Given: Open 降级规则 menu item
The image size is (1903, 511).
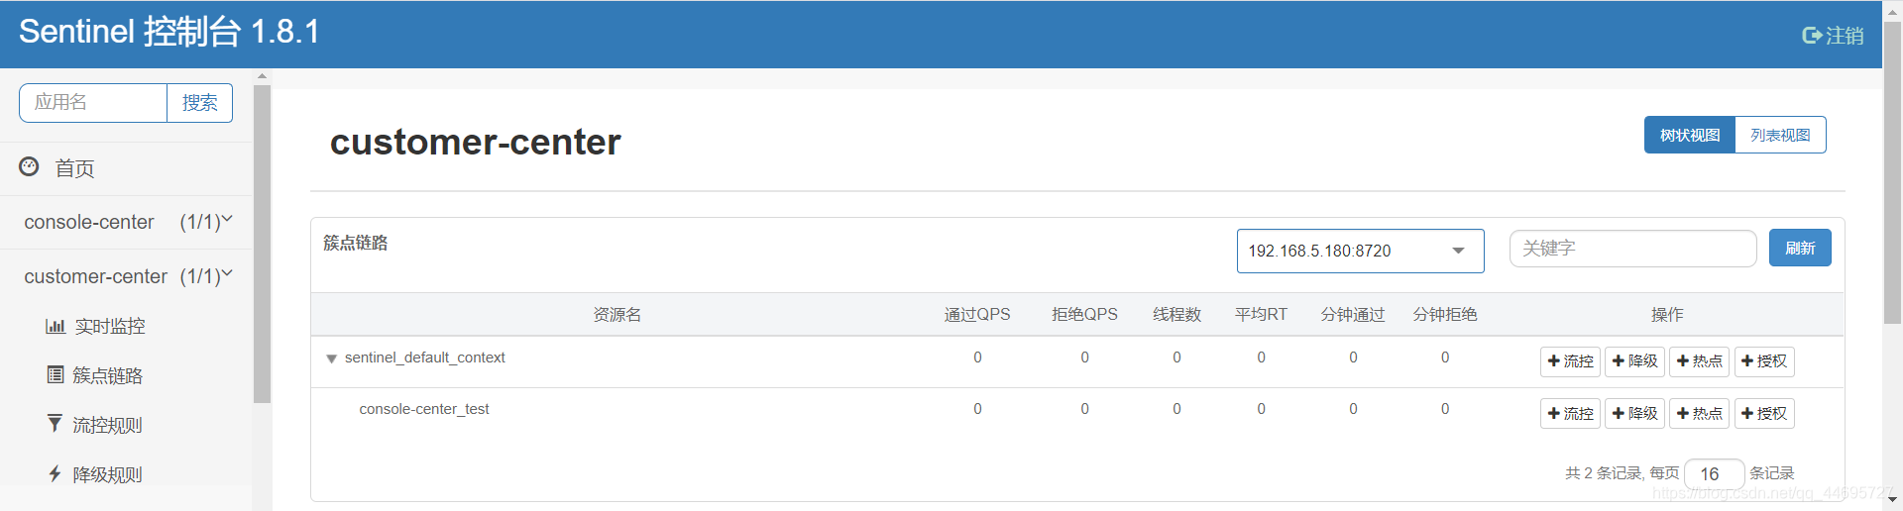Looking at the screenshot, I should coord(108,474).
